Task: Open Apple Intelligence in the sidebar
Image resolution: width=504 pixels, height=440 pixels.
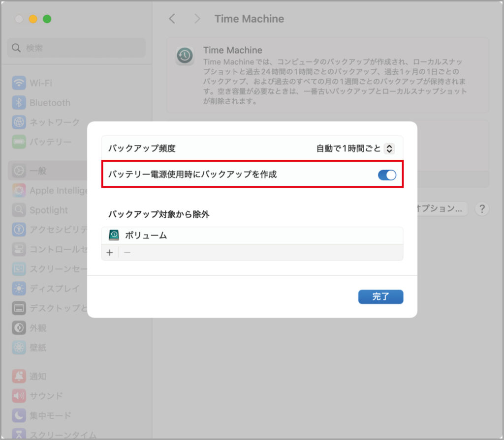Action: point(50,190)
